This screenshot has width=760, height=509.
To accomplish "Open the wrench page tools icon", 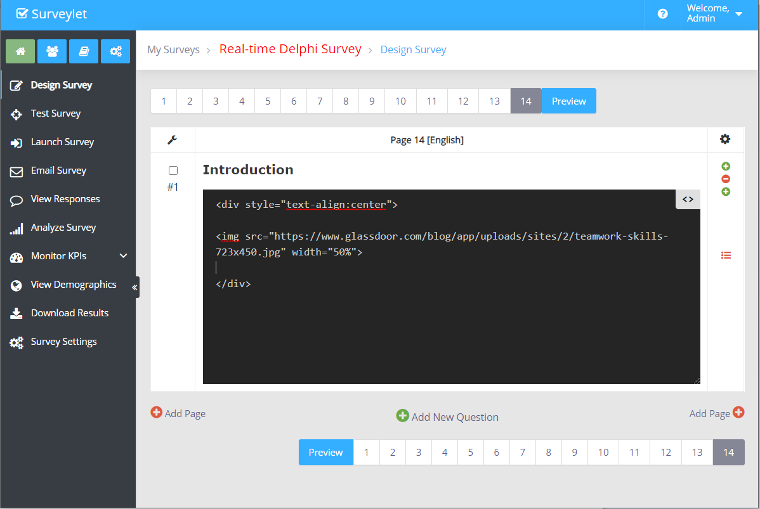I will click(x=172, y=140).
